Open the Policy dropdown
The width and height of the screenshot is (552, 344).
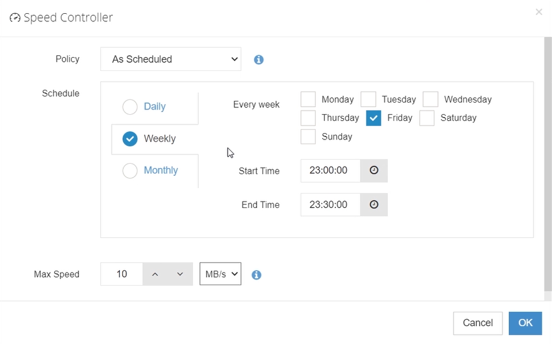click(x=171, y=59)
